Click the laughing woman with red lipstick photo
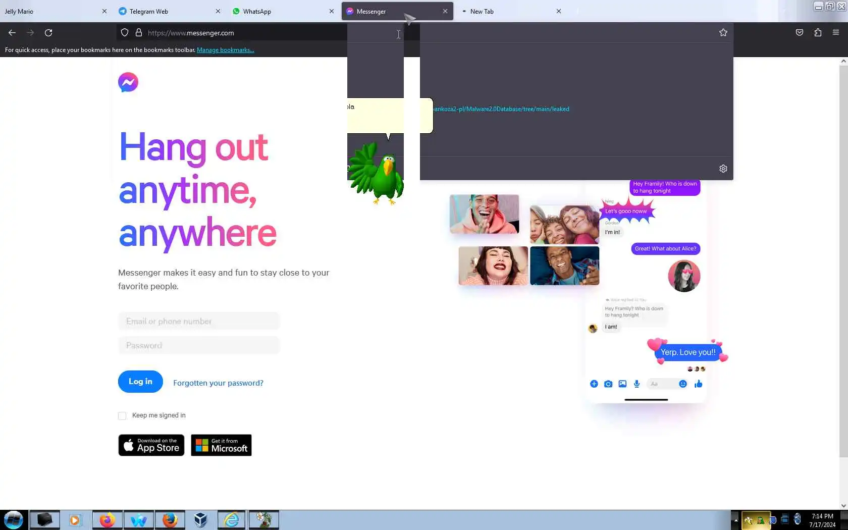Viewport: 848px width, 530px height. 493,266
